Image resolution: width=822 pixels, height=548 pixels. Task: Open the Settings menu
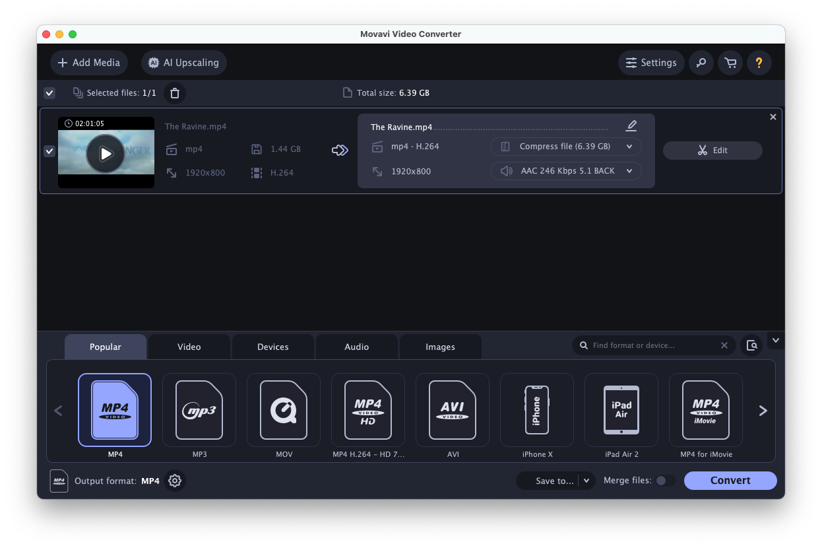pyautogui.click(x=652, y=63)
